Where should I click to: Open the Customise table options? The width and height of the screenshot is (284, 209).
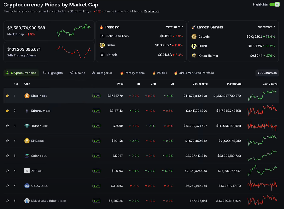(x=267, y=73)
